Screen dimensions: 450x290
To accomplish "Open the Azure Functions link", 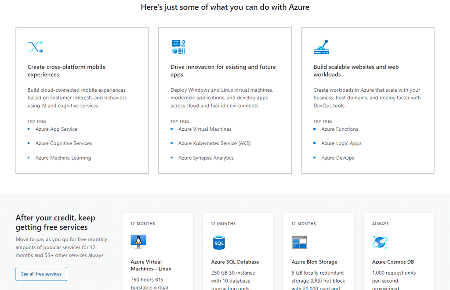I will pyautogui.click(x=340, y=129).
